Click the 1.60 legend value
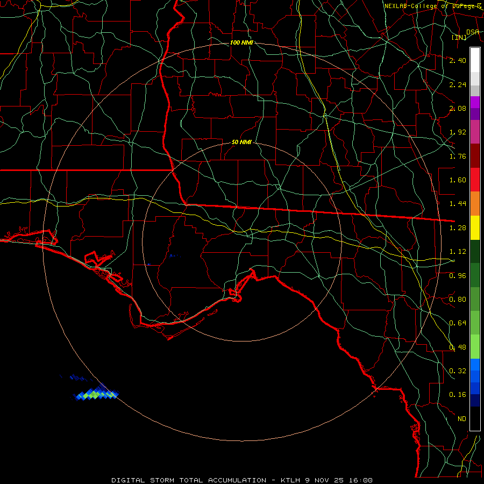The image size is (484, 484). click(458, 180)
